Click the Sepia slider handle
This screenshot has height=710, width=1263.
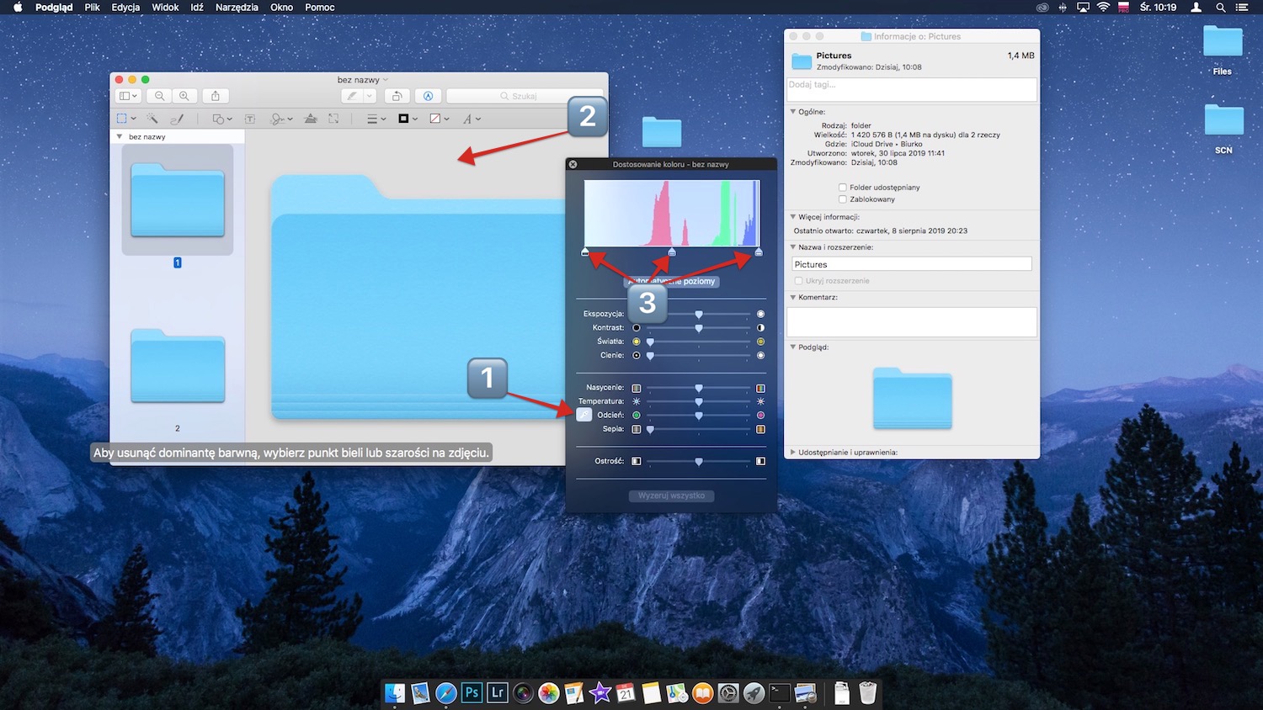649,429
